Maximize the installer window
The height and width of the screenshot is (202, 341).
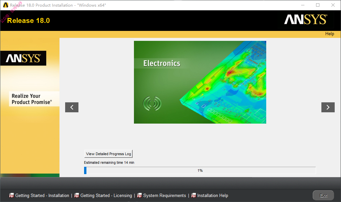(x=318, y=5)
